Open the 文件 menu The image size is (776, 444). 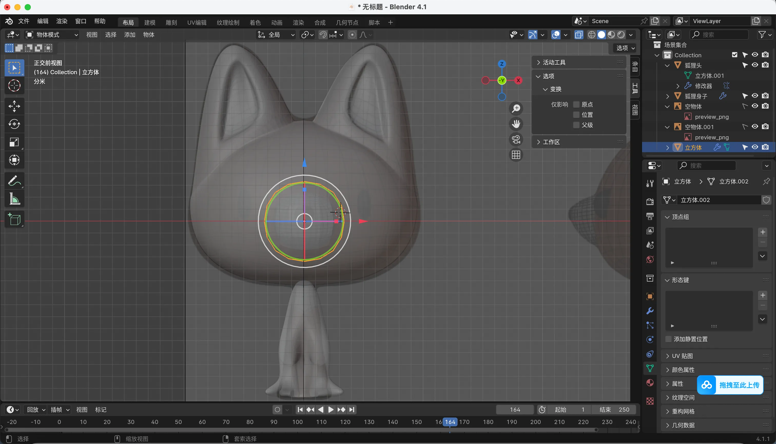[x=23, y=21]
